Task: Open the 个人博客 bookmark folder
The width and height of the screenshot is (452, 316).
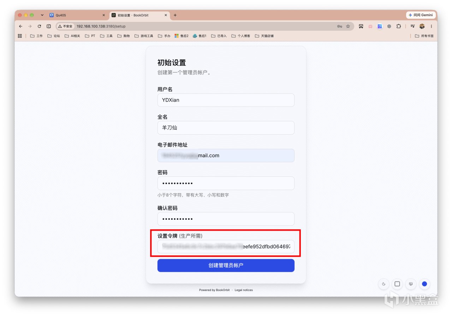Action: pyautogui.click(x=240, y=36)
